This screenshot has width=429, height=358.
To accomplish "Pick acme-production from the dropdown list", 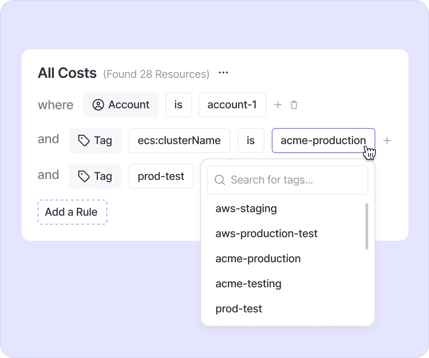I will click(x=258, y=259).
